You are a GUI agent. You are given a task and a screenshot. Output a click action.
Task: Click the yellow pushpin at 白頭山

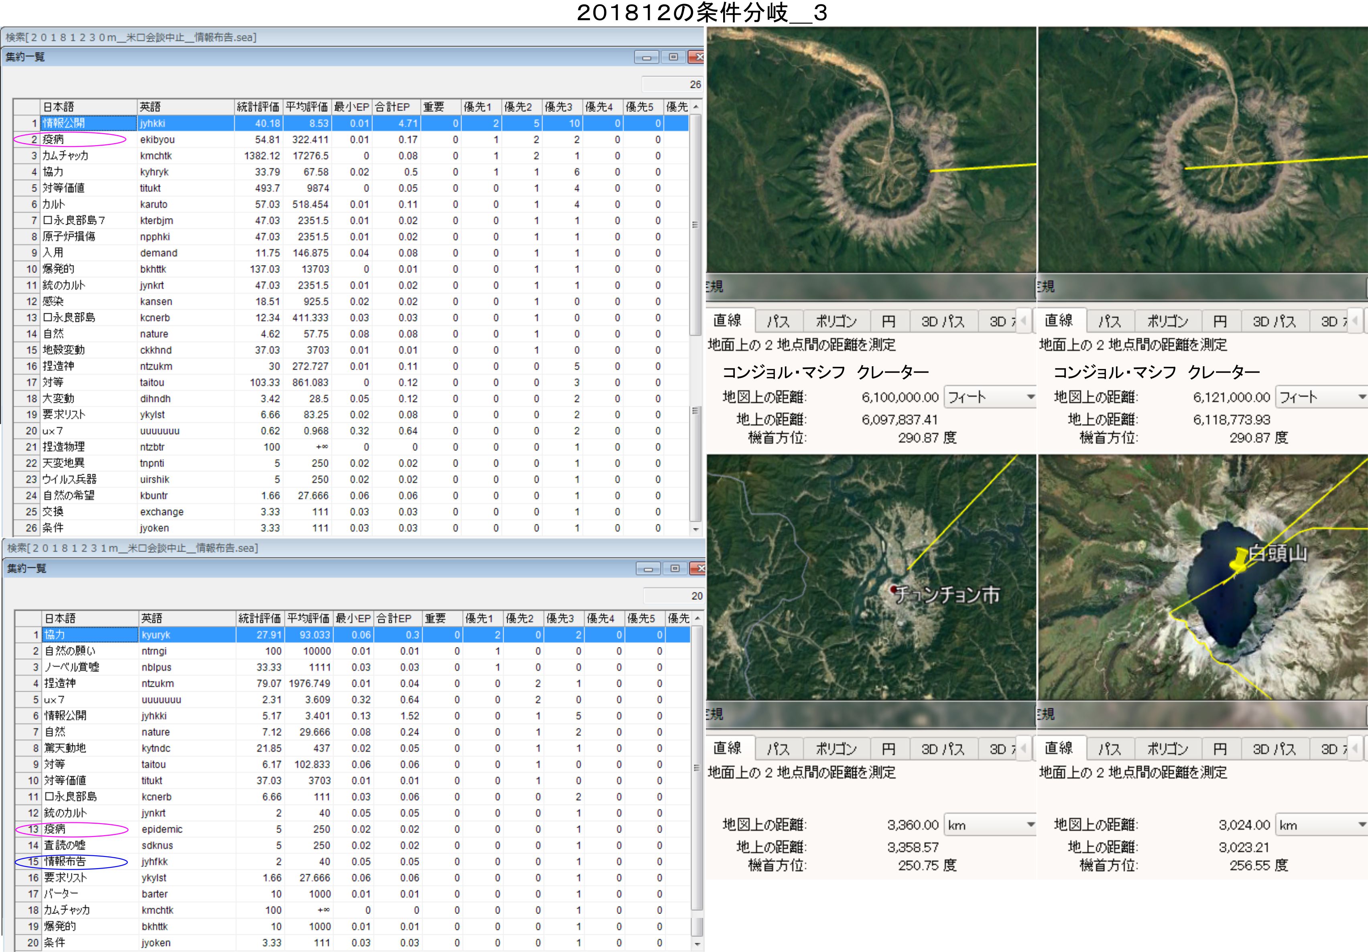click(x=1239, y=560)
